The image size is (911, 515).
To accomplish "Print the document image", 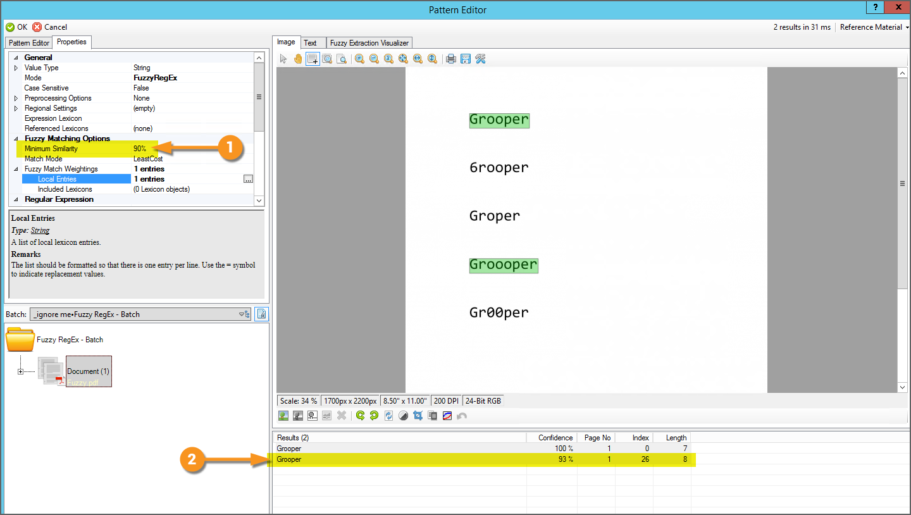I will point(451,59).
